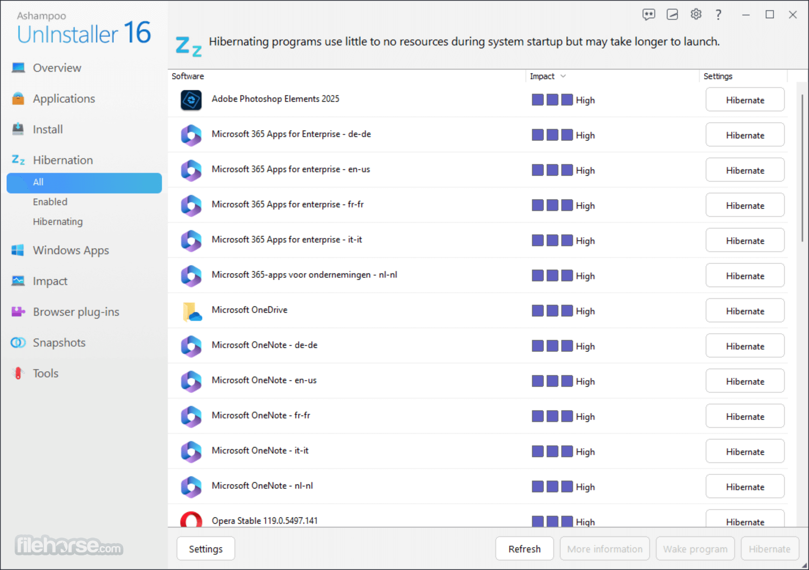This screenshot has height=570, width=809.
Task: Click the Windows Apps logo icon
Action: click(18, 250)
